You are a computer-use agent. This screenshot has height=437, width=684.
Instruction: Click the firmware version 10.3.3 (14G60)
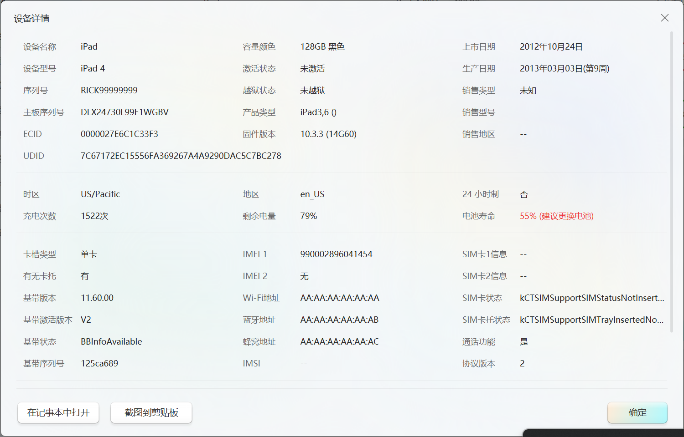tap(328, 134)
